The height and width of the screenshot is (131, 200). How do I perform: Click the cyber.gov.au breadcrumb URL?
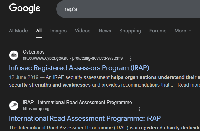[73, 58]
